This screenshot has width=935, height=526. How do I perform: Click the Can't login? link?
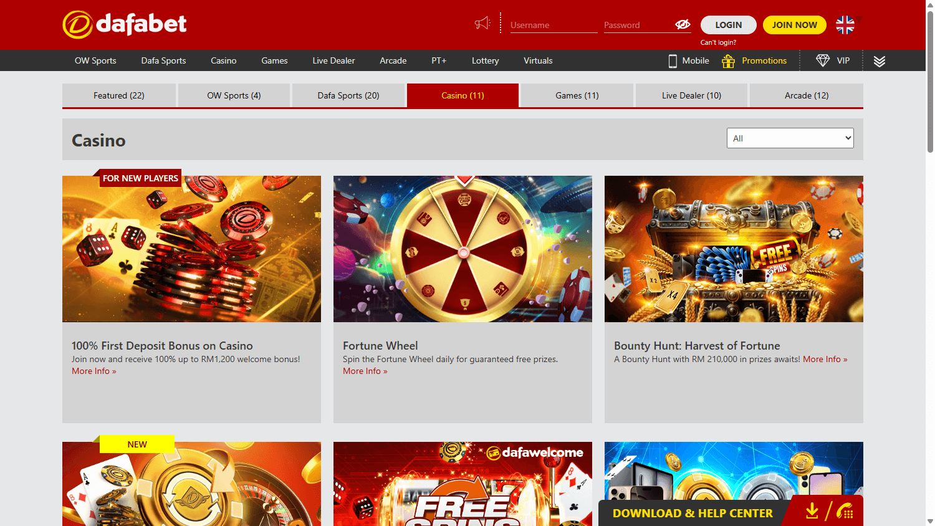point(718,42)
